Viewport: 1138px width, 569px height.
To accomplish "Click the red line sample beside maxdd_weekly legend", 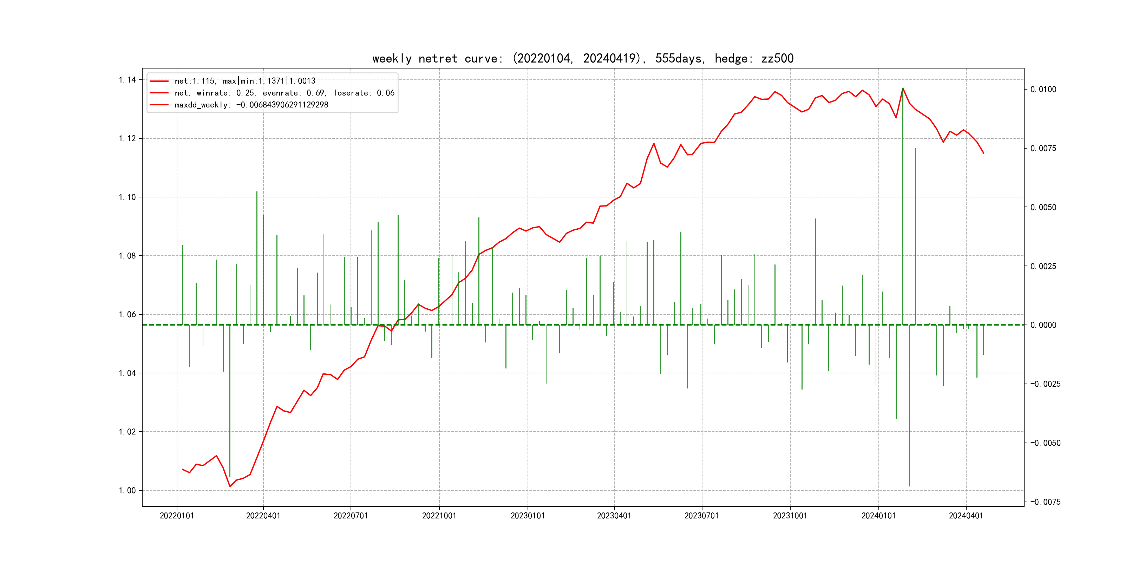I will [x=159, y=105].
